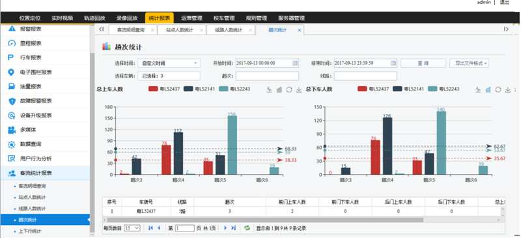Screen dimensions: 521x238
Task: Click the 趟次 filter input field
Action: [x=267, y=76]
